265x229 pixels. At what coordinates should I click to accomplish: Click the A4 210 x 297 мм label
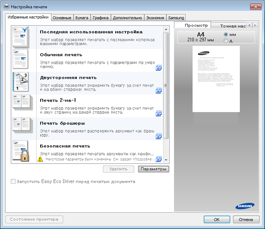click(x=201, y=37)
